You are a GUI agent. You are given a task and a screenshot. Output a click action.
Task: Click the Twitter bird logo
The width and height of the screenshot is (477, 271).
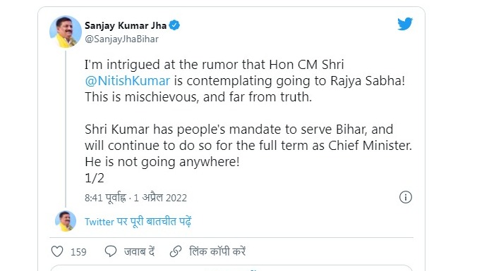405,24
